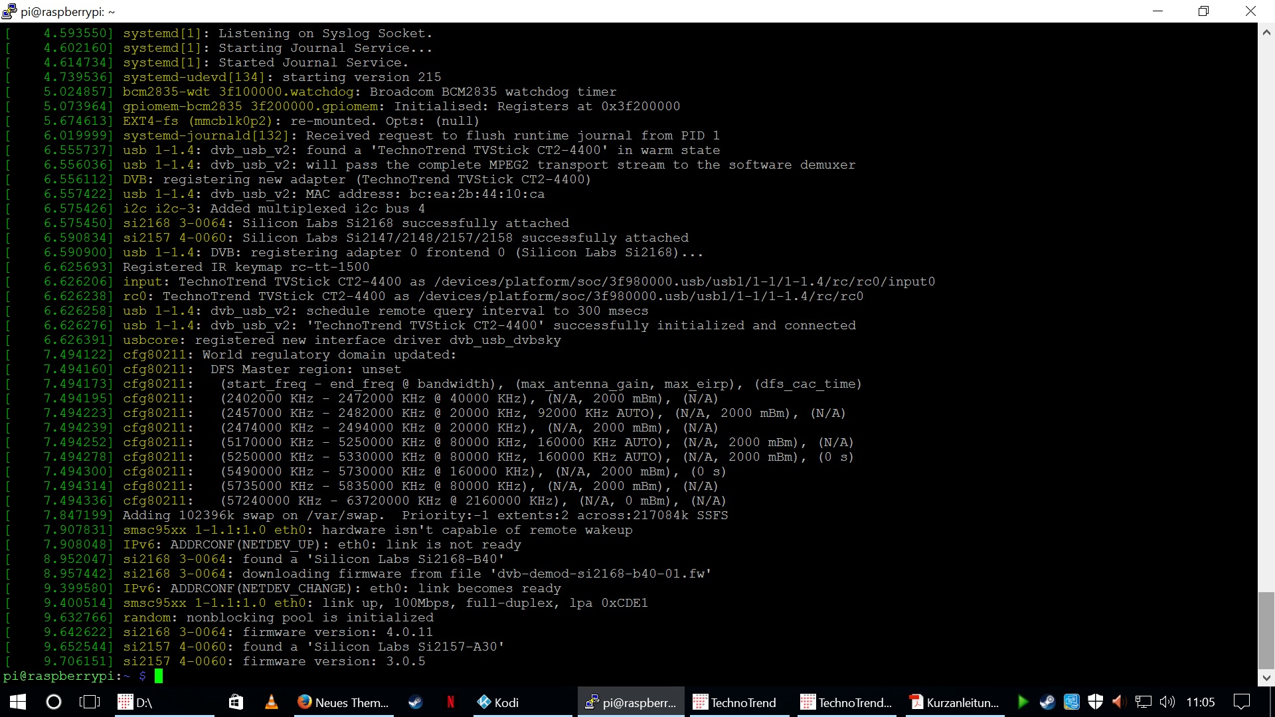The image size is (1275, 717).
Task: Select the pi@raspberr... PuTTY taskbar button
Action: [x=631, y=702]
